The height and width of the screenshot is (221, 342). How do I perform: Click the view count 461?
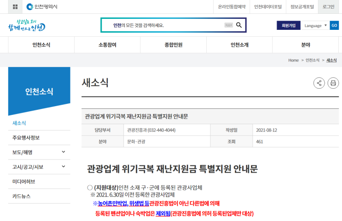(x=259, y=142)
